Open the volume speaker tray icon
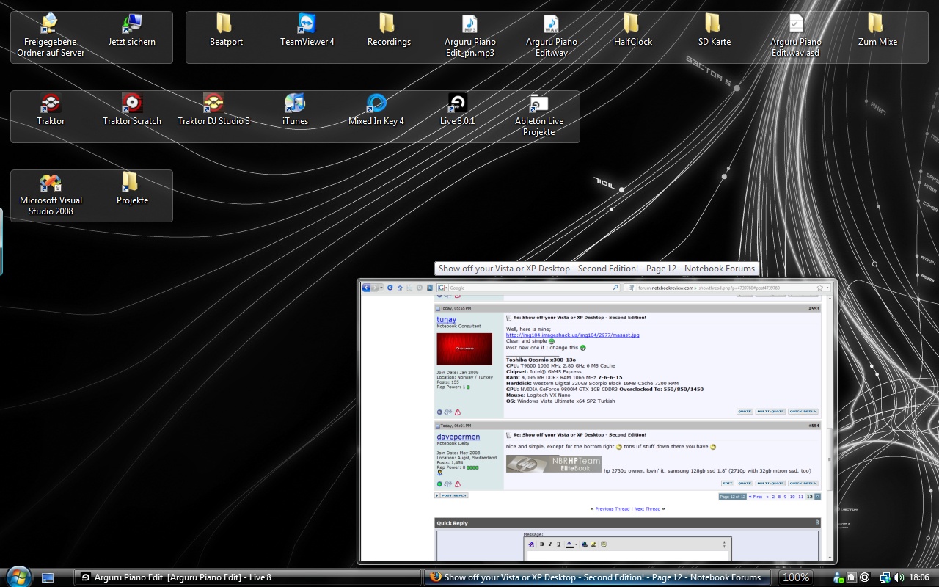Image resolution: width=939 pixels, height=587 pixels. pyautogui.click(x=898, y=577)
